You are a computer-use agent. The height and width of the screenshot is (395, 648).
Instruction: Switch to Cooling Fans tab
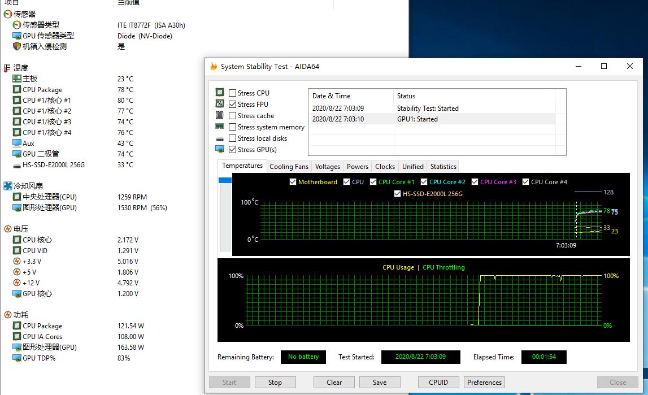289,167
